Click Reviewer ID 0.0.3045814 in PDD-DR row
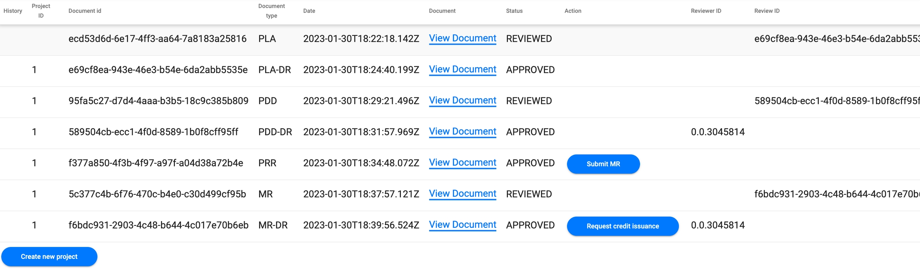920x280 pixels. 718,132
